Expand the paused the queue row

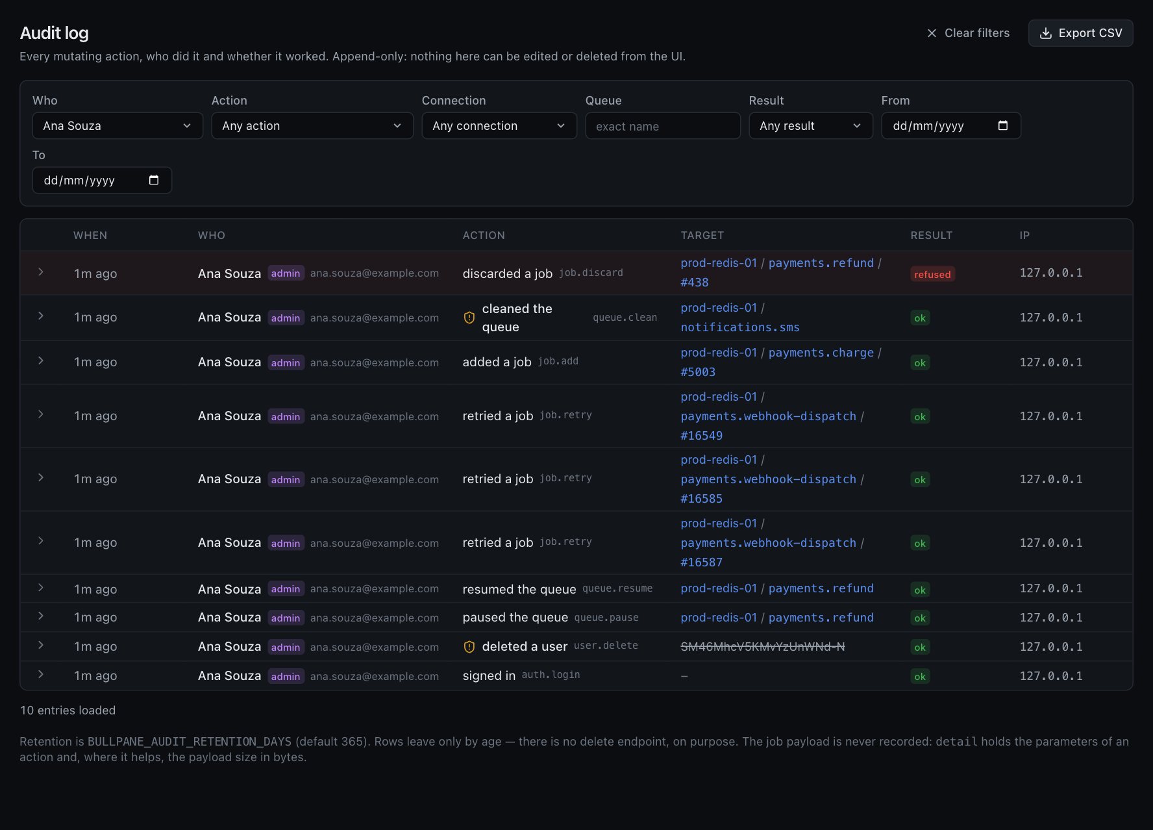tap(41, 616)
